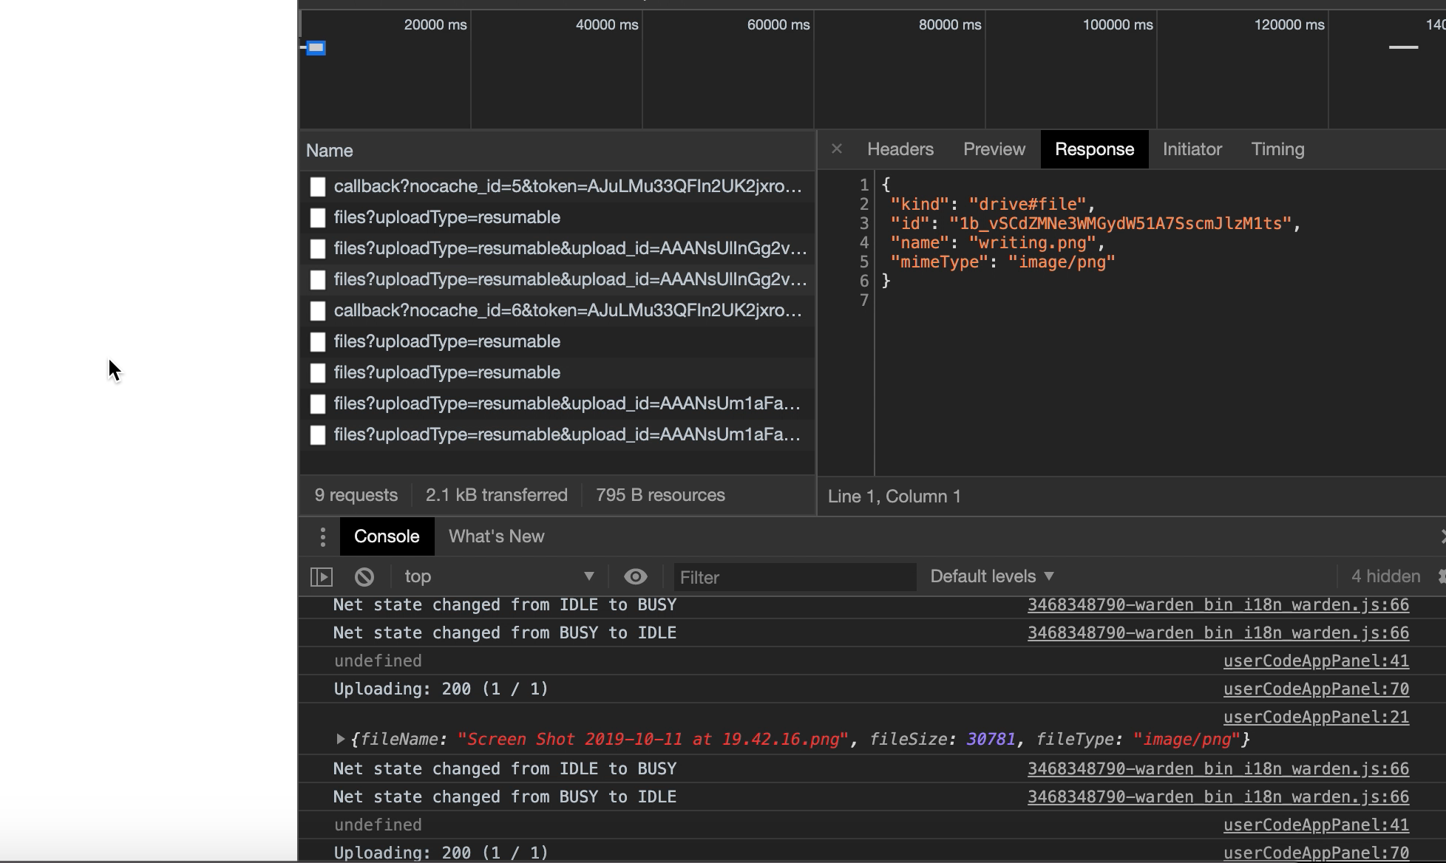Viewport: 1446px width, 863px height.
Task: Open the warden.js:66 source link
Action: coord(1218,604)
